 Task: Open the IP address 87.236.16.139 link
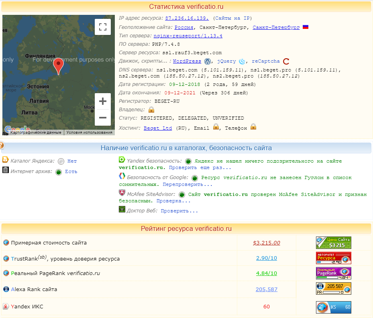point(187,18)
